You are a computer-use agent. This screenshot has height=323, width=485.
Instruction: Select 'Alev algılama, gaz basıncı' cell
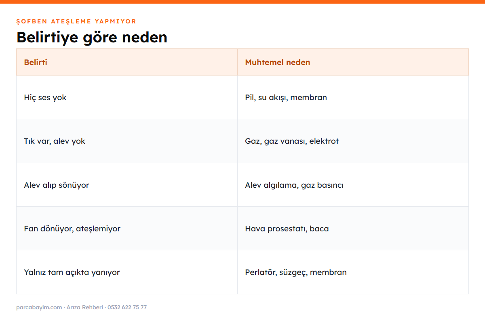point(353,185)
